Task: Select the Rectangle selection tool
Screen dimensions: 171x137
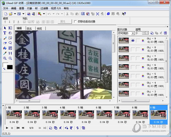Action: [x=10, y=28]
